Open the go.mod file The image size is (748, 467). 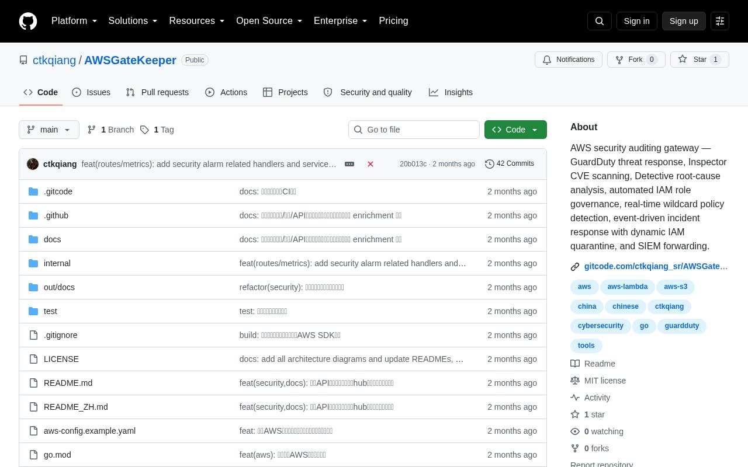(x=57, y=455)
